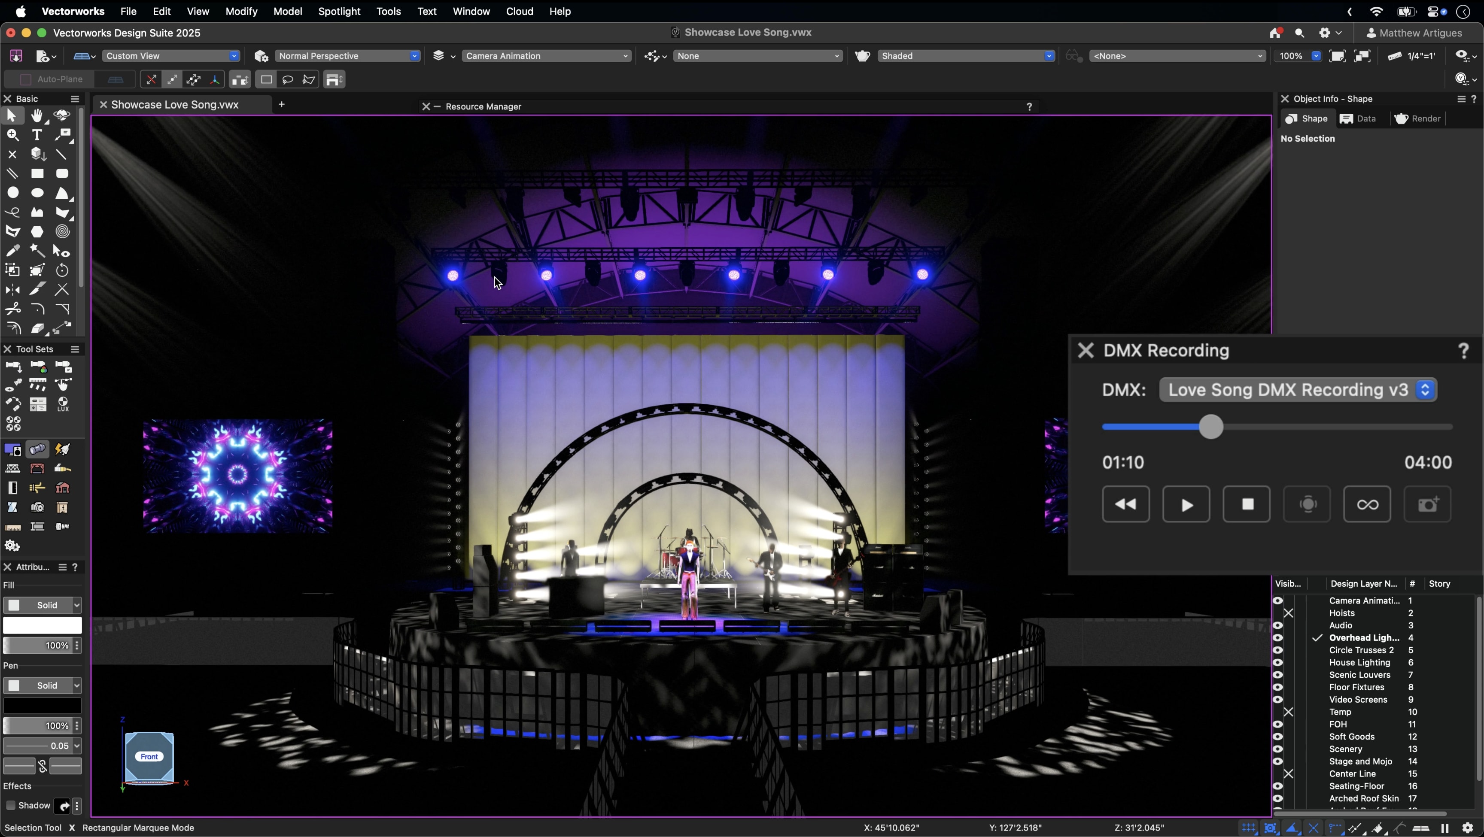Toggle loop playback in DMX Recording
1484x837 pixels.
1367,504
